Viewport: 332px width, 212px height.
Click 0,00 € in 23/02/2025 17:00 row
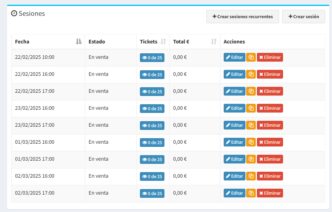pos(180,125)
